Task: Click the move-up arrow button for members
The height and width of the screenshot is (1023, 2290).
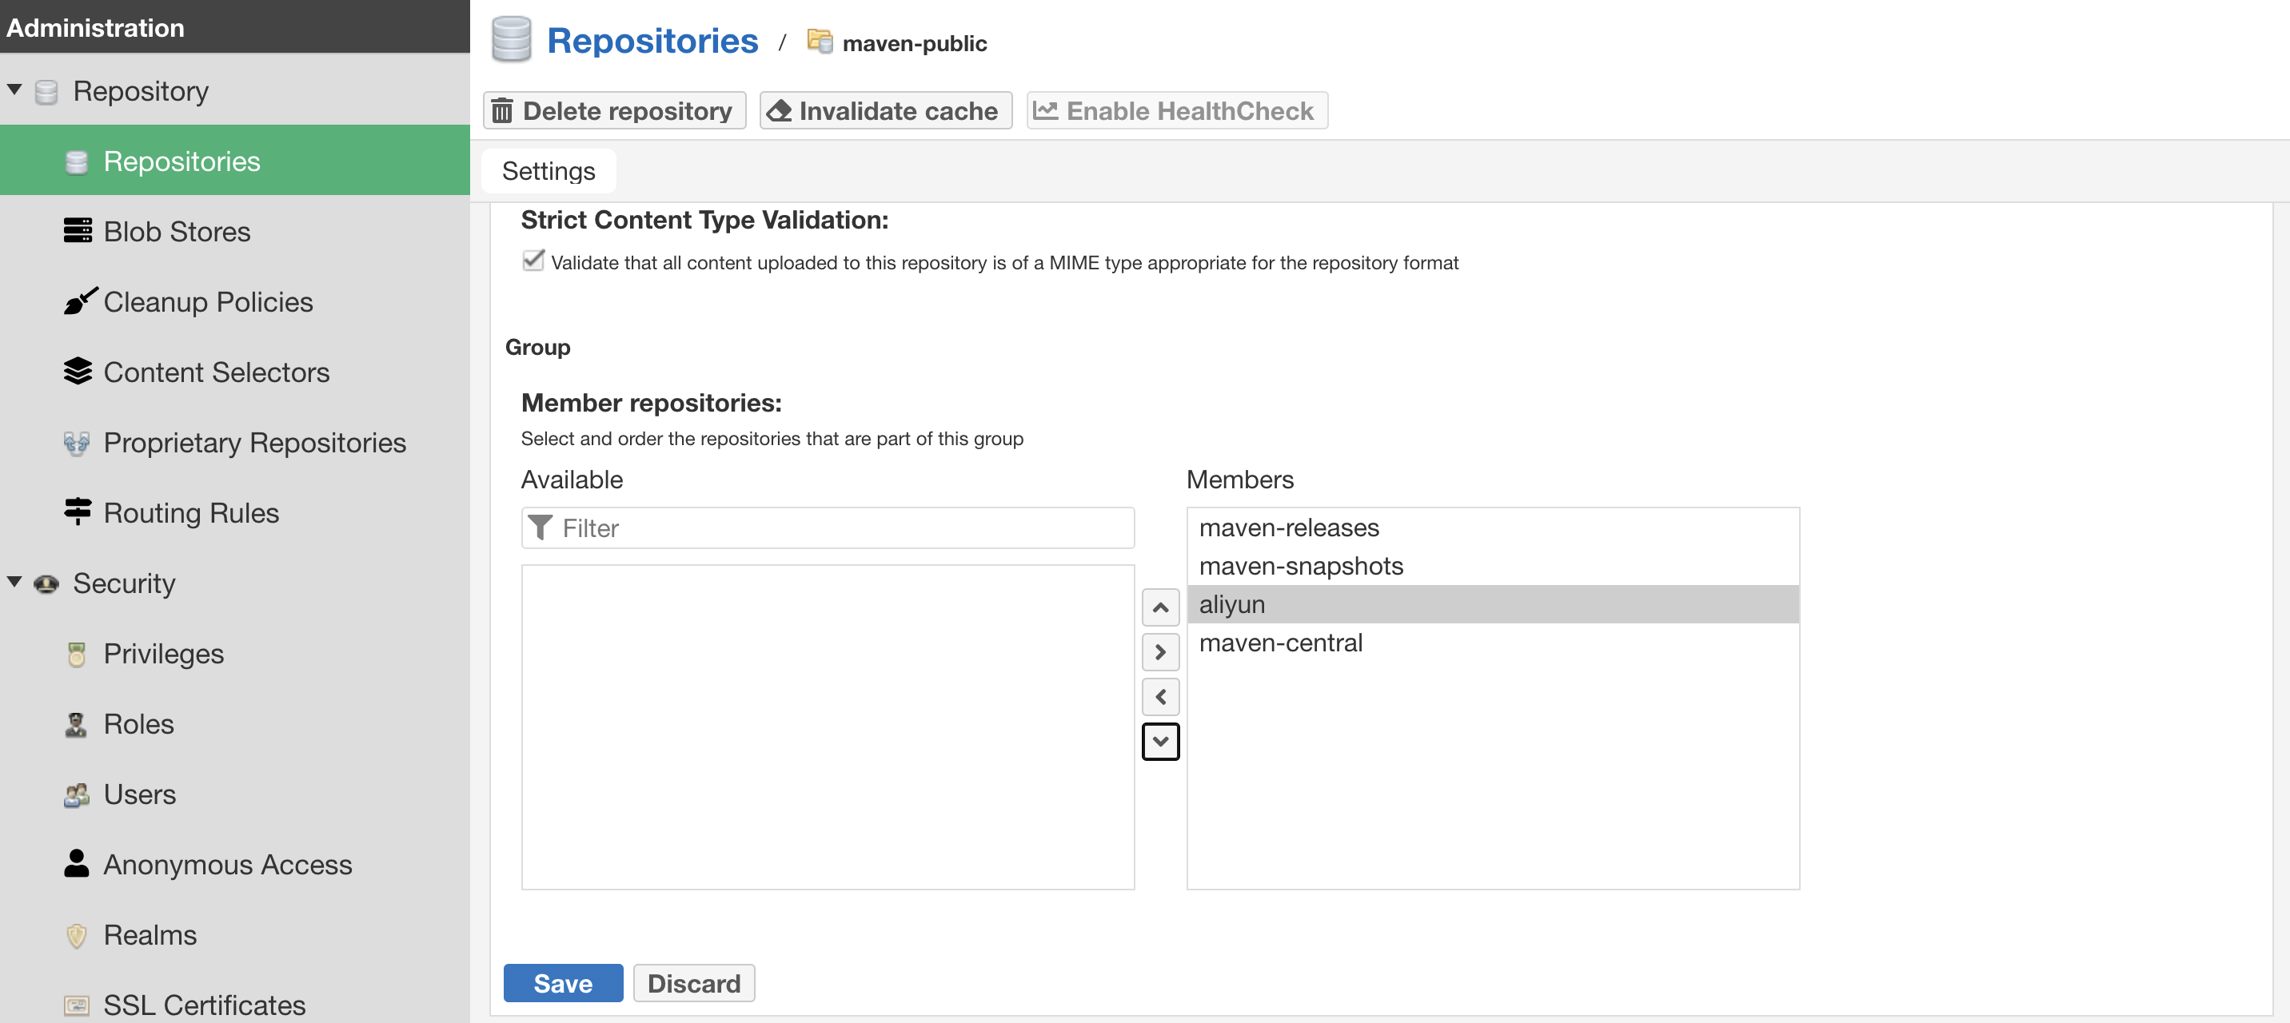Action: click(x=1160, y=608)
